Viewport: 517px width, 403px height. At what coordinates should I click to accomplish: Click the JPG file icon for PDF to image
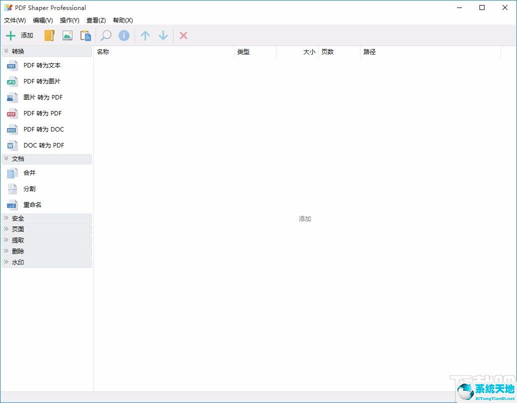pyautogui.click(x=12, y=81)
